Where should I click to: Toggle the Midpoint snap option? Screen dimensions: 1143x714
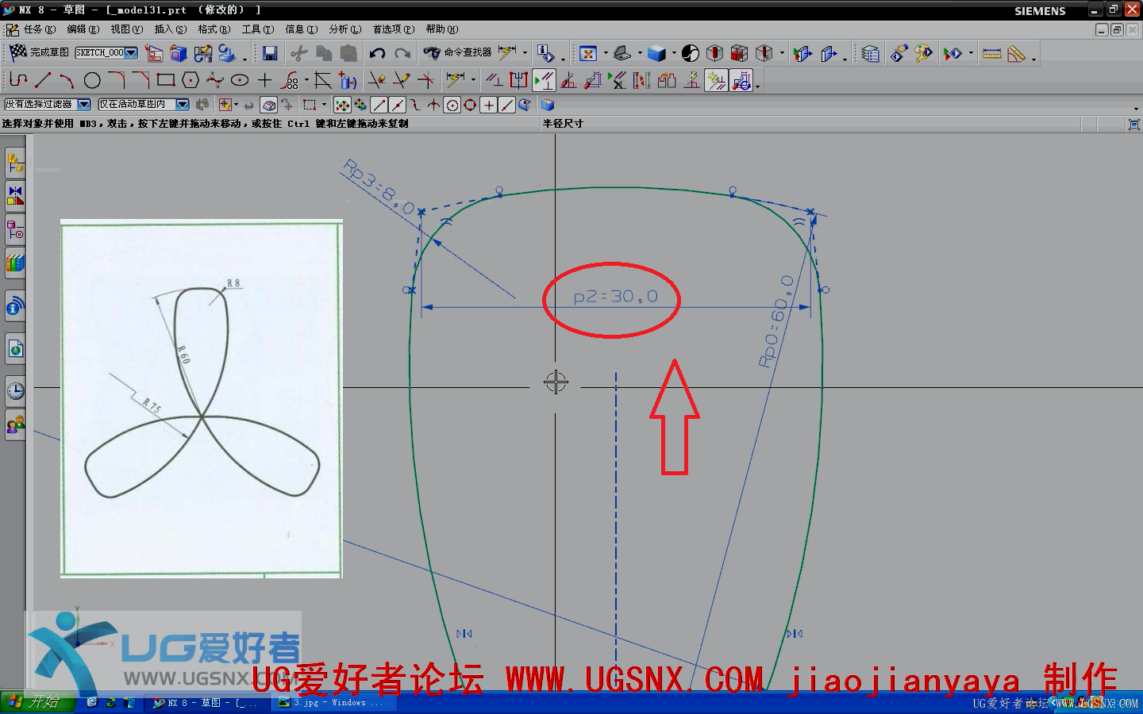pyautogui.click(x=398, y=105)
